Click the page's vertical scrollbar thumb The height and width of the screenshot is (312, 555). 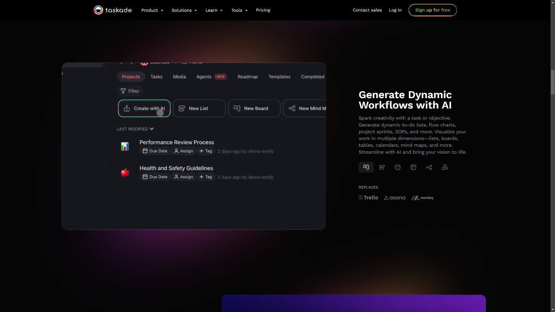pos(553,82)
